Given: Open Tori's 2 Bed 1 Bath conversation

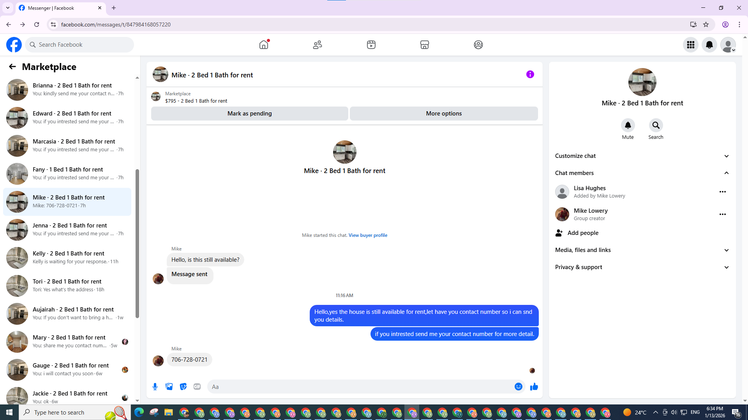Looking at the screenshot, I should click(67, 285).
